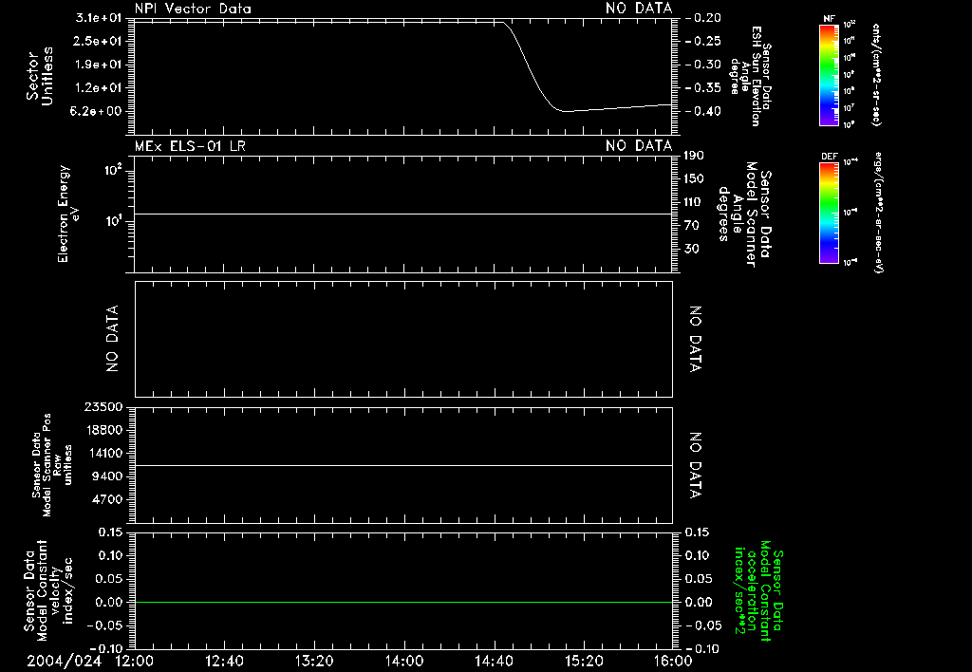The height and width of the screenshot is (672, 972).
Task: Click the '18800' scanner position tick label
Action: [103, 430]
